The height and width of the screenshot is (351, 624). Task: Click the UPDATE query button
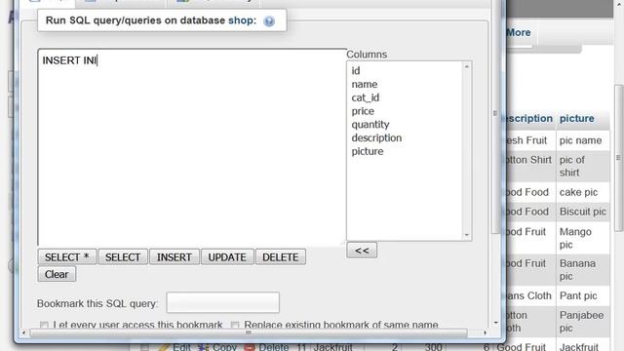point(227,257)
